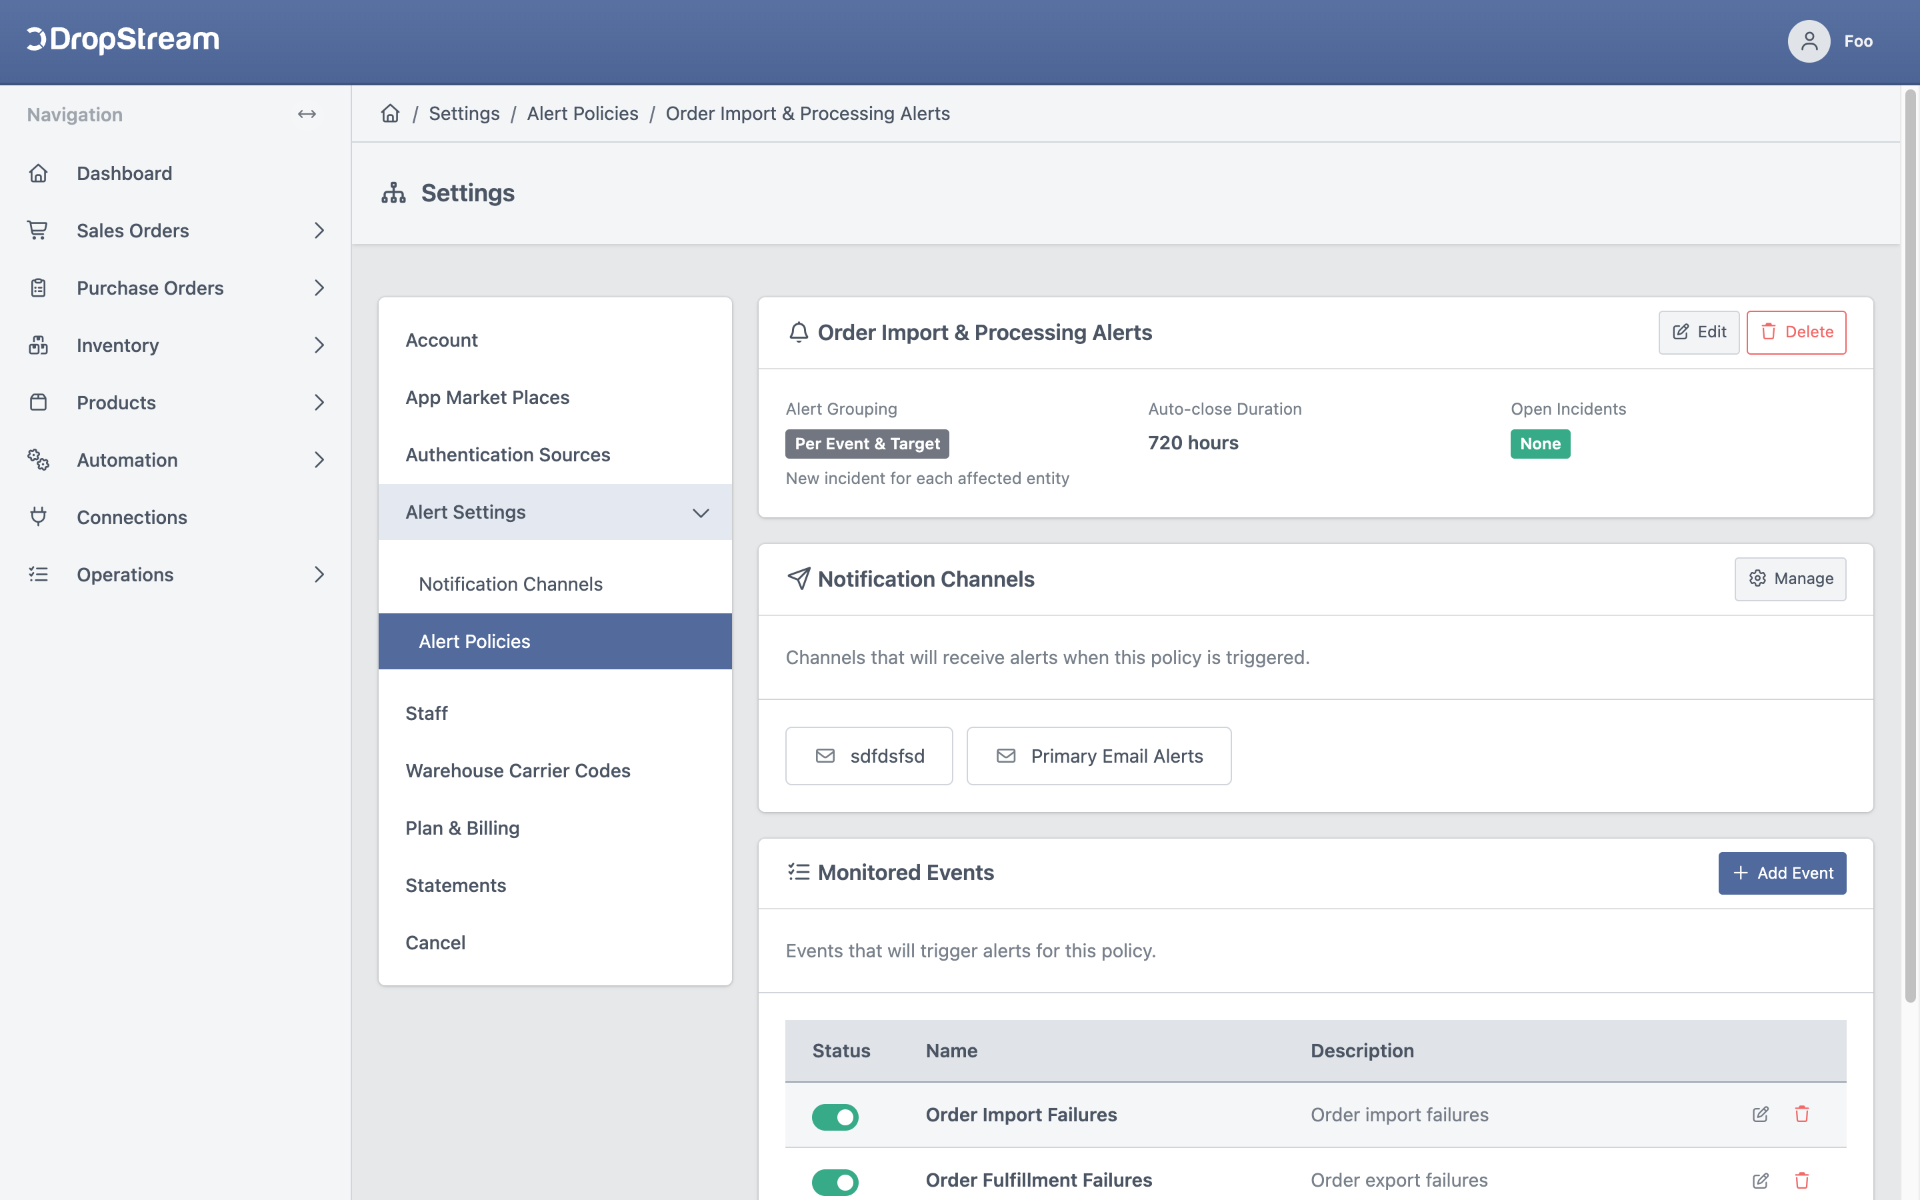Click the Connections plug icon
The image size is (1920, 1200).
pos(38,517)
